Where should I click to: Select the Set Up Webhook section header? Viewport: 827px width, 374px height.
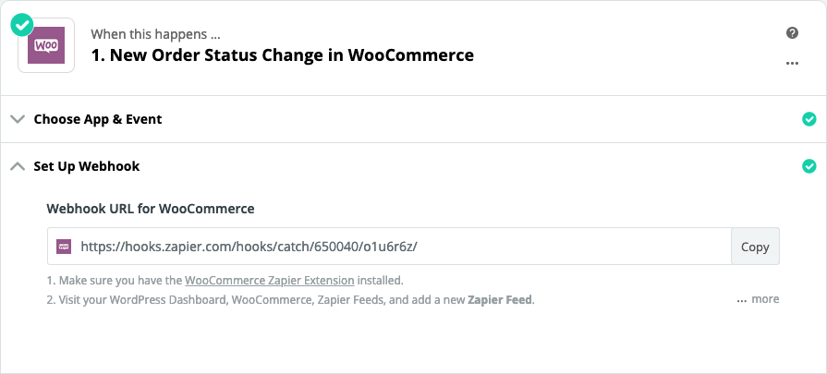coord(414,166)
